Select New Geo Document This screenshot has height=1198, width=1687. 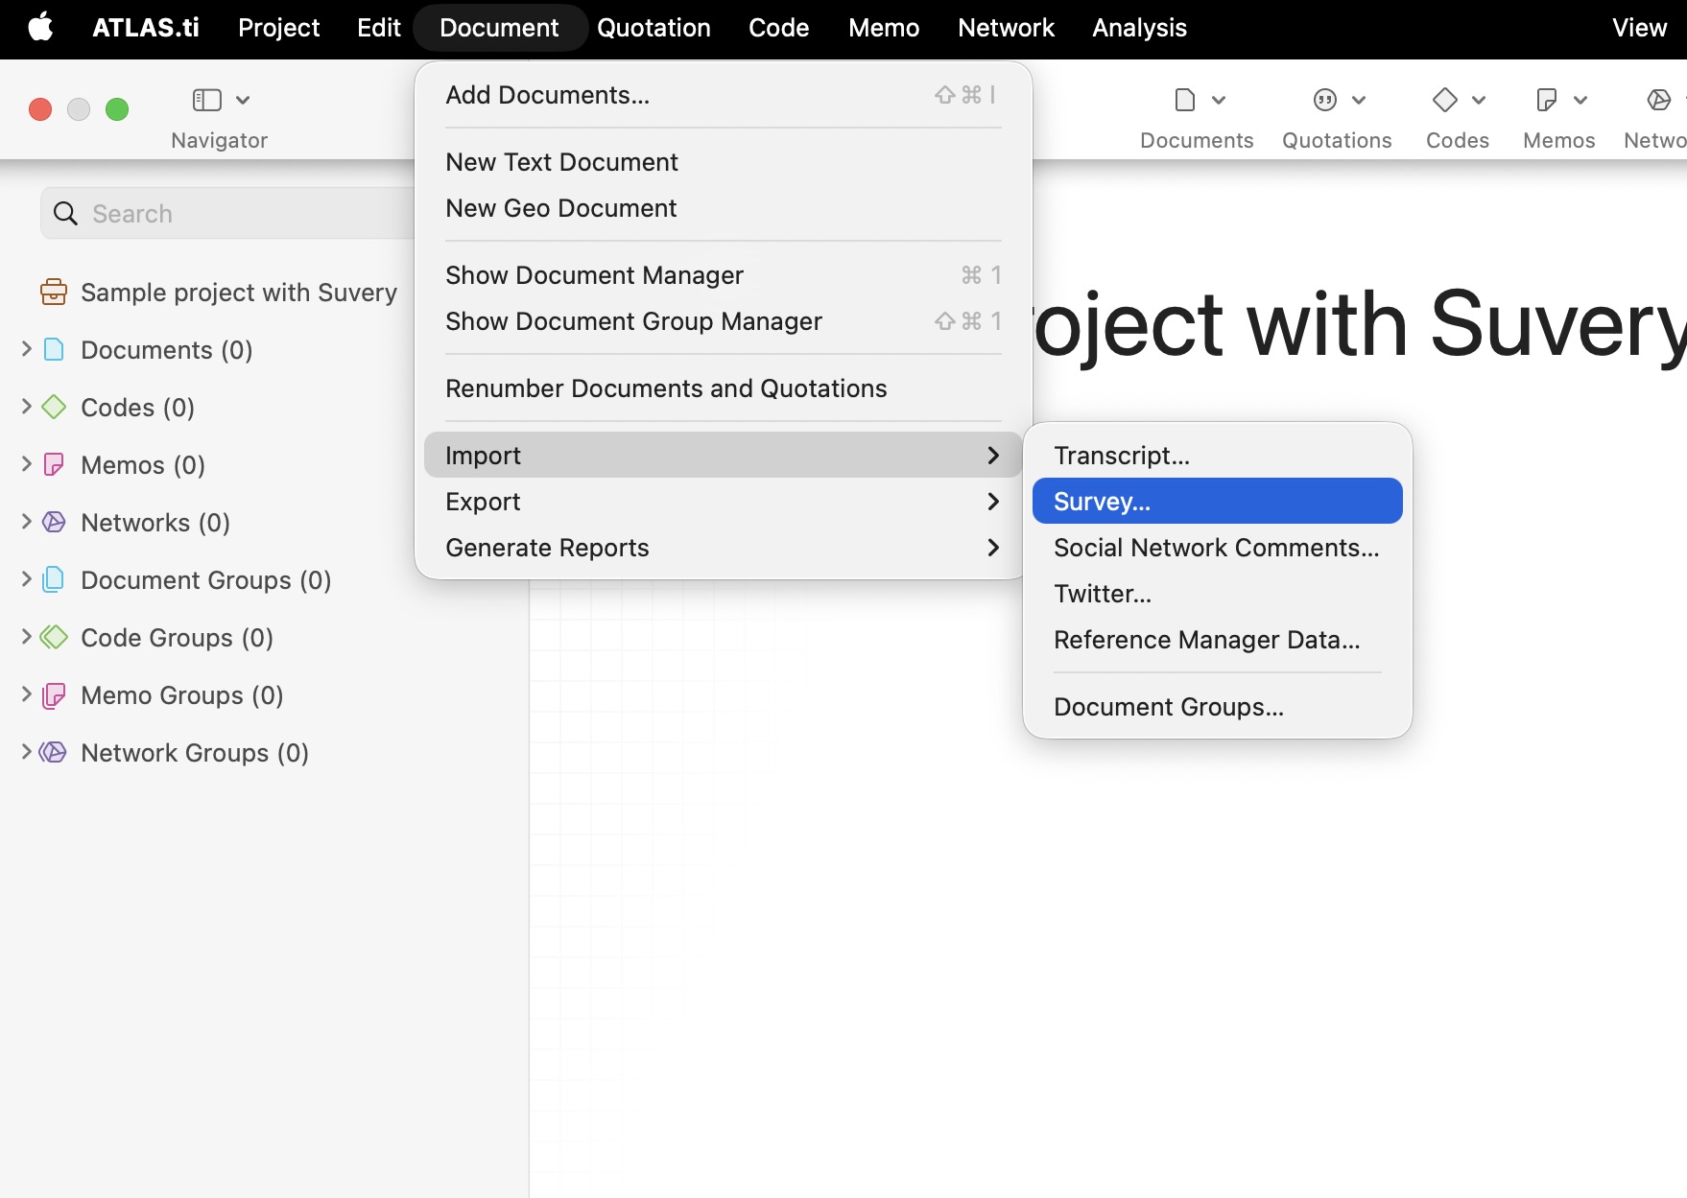724,208
